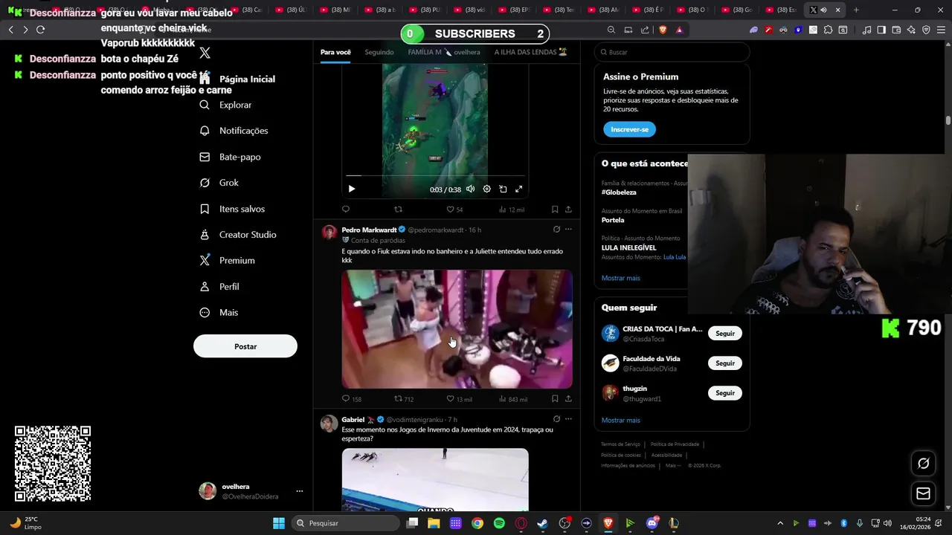Bookmark the game clip post
This screenshot has width=952, height=535.
click(555, 210)
